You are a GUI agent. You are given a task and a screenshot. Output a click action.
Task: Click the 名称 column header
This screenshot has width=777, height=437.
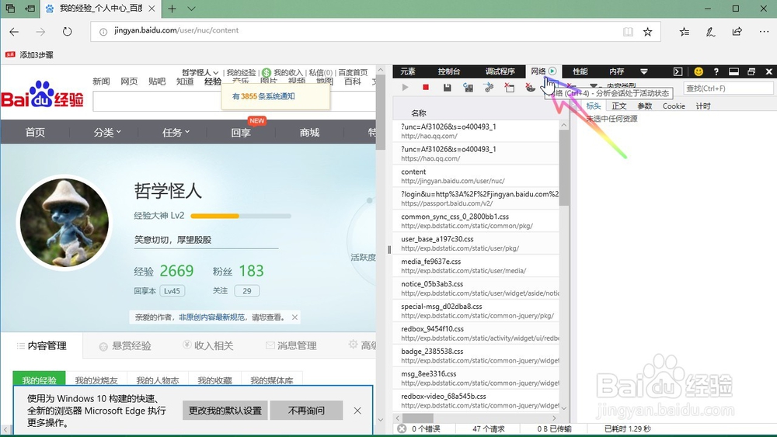point(418,113)
